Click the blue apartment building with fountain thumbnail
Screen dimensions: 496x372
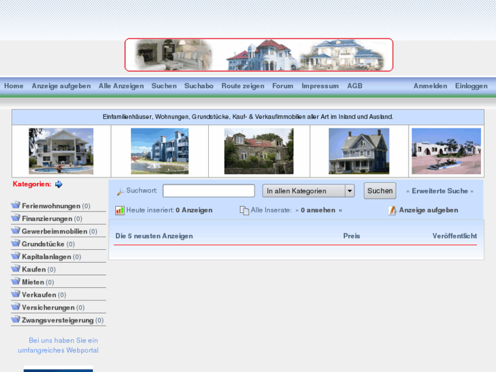(160, 151)
